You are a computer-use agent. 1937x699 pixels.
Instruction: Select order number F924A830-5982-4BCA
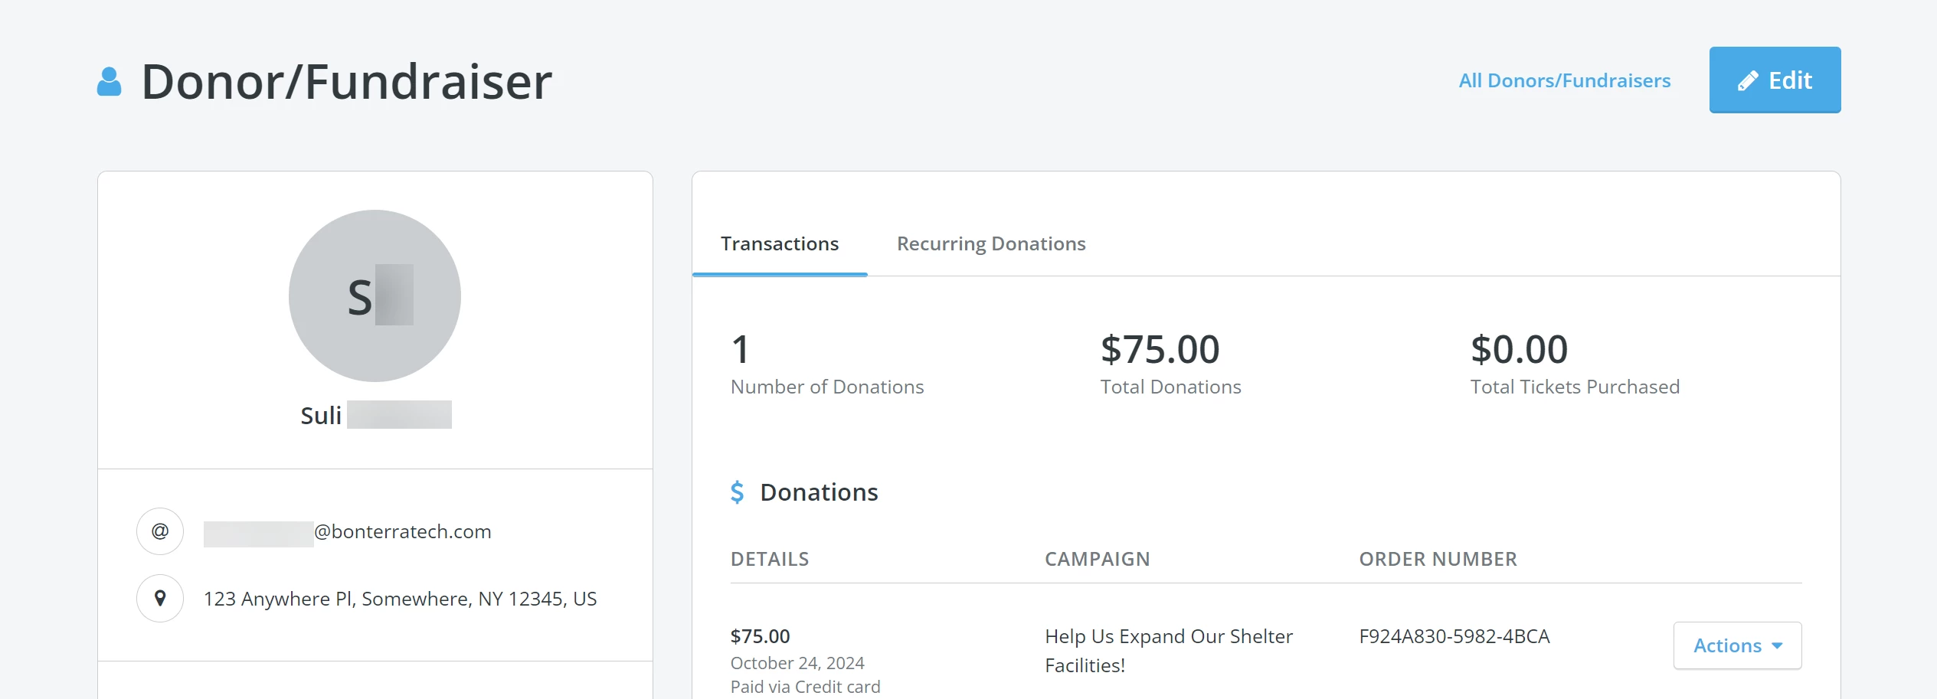1454,636
